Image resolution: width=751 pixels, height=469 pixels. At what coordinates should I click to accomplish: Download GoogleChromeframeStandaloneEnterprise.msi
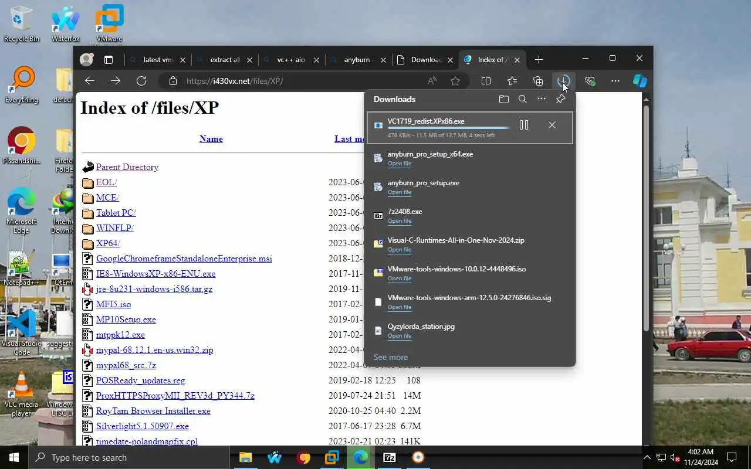click(x=184, y=259)
